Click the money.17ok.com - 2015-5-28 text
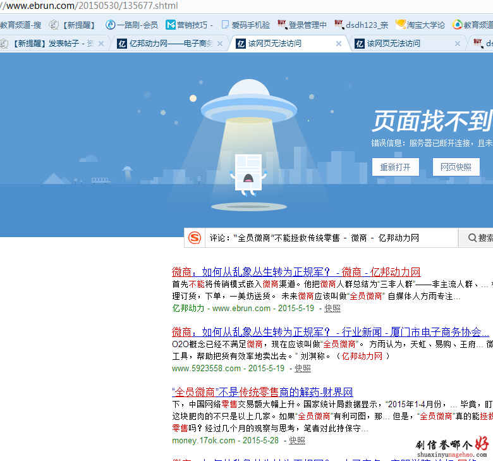Viewport: 493px width, 461px height. click(225, 440)
